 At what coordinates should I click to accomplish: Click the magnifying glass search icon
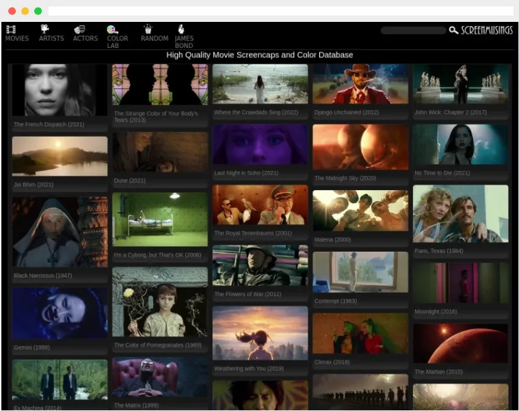pos(453,31)
